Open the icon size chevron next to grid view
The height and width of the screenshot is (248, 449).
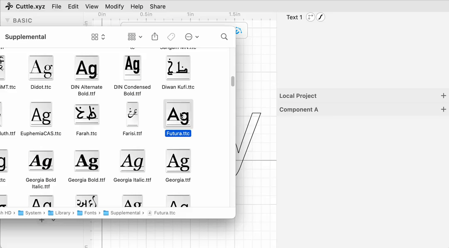(103, 36)
